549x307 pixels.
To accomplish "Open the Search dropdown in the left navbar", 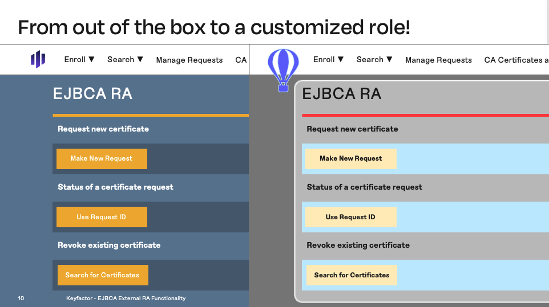I will [125, 59].
